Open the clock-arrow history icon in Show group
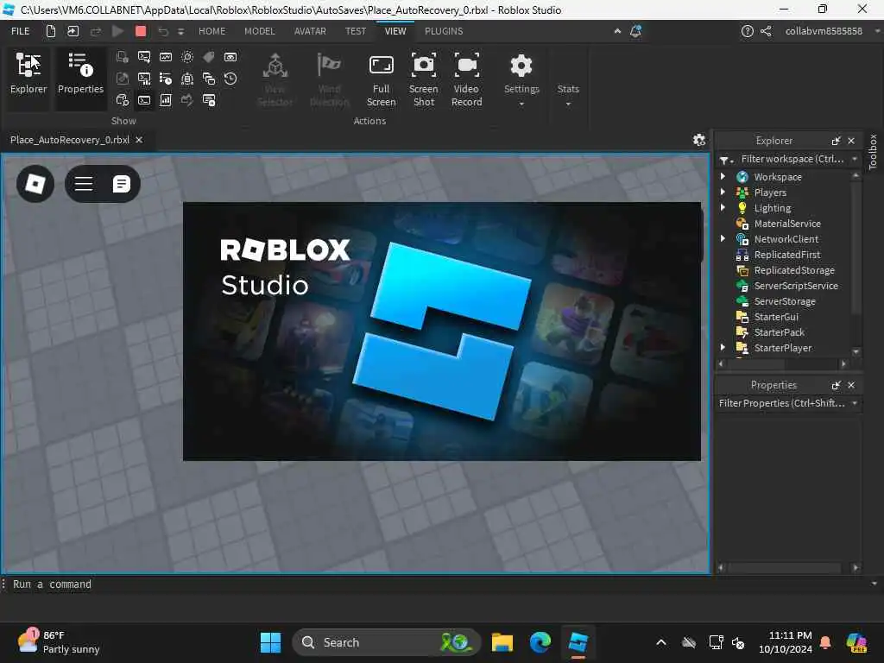The width and height of the screenshot is (884, 663). (x=230, y=79)
